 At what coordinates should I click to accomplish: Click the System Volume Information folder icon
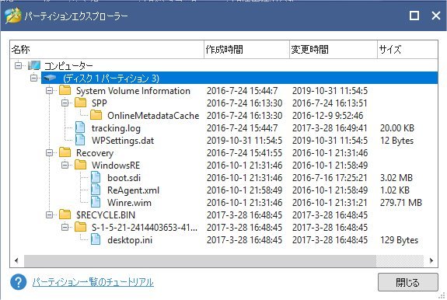[x=65, y=90]
